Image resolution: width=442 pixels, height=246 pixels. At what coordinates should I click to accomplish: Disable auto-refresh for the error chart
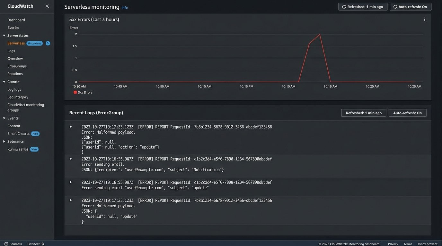(x=411, y=6)
